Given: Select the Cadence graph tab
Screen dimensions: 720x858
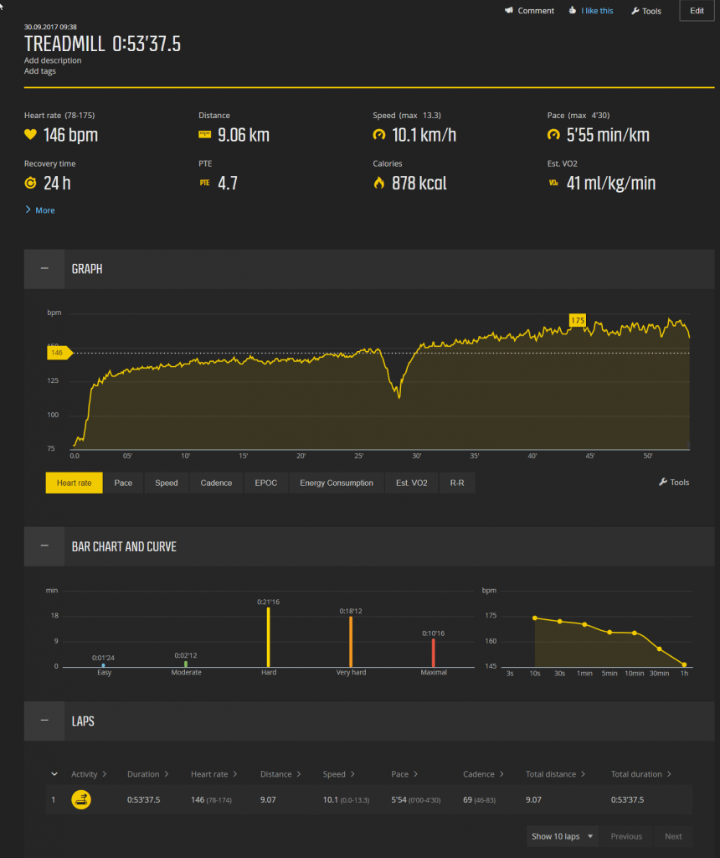Looking at the screenshot, I should point(216,483).
